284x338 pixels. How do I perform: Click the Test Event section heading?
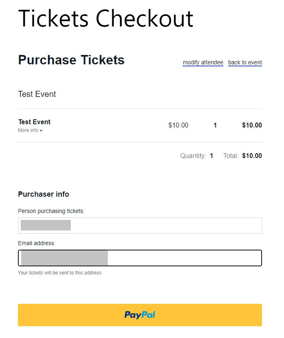pyautogui.click(x=37, y=94)
